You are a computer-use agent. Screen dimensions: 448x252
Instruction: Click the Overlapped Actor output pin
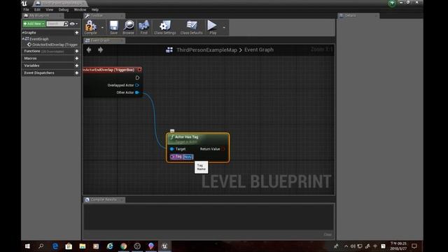click(x=137, y=85)
